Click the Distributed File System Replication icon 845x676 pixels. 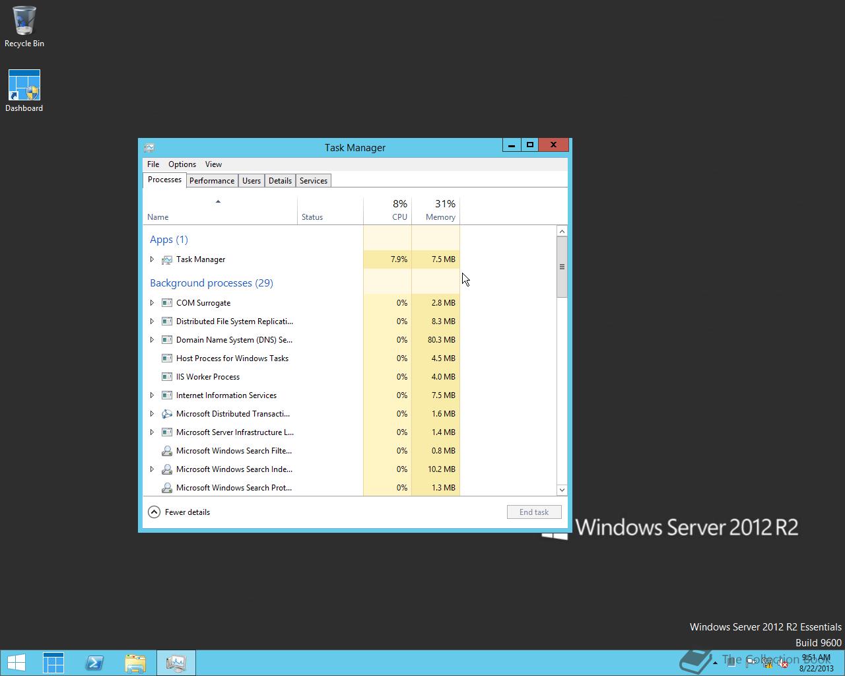(x=167, y=321)
